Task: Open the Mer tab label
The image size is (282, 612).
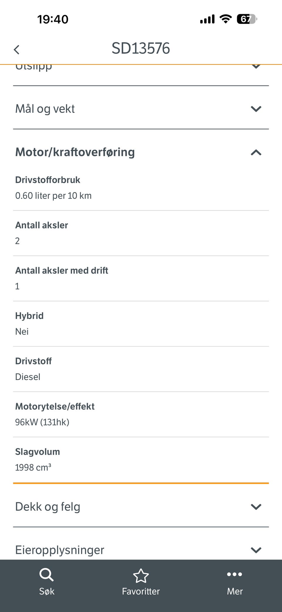Action: pos(235,591)
